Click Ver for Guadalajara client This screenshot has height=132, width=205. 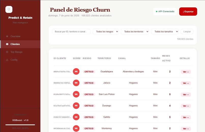[186, 72]
